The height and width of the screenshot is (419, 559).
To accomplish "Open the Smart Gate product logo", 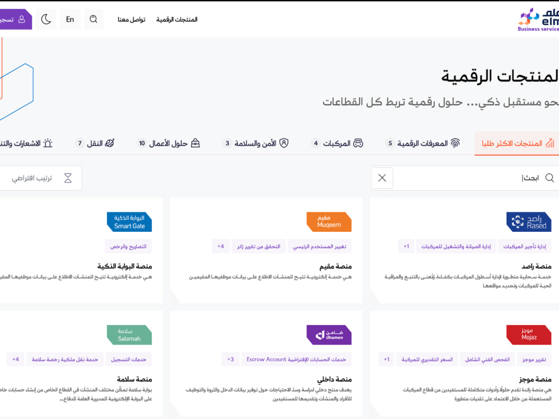I will click(x=130, y=222).
